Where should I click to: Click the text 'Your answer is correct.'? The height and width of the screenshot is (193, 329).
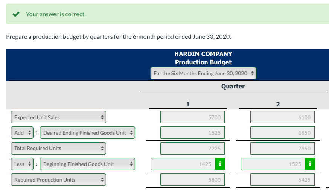(56, 14)
